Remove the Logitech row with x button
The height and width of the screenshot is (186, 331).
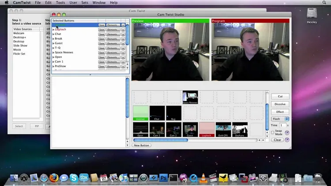click(123, 30)
